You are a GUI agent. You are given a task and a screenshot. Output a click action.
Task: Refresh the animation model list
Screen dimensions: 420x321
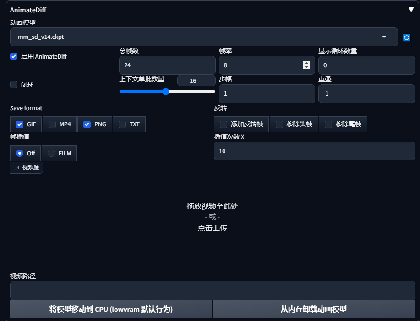(407, 37)
